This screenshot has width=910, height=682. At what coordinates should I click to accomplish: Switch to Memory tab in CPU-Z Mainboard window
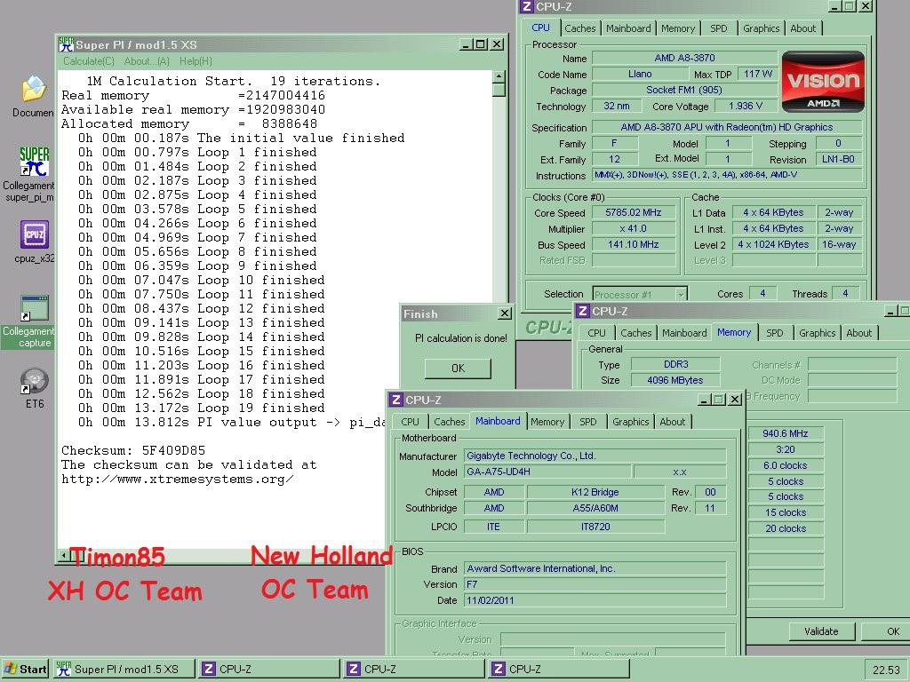[547, 422]
